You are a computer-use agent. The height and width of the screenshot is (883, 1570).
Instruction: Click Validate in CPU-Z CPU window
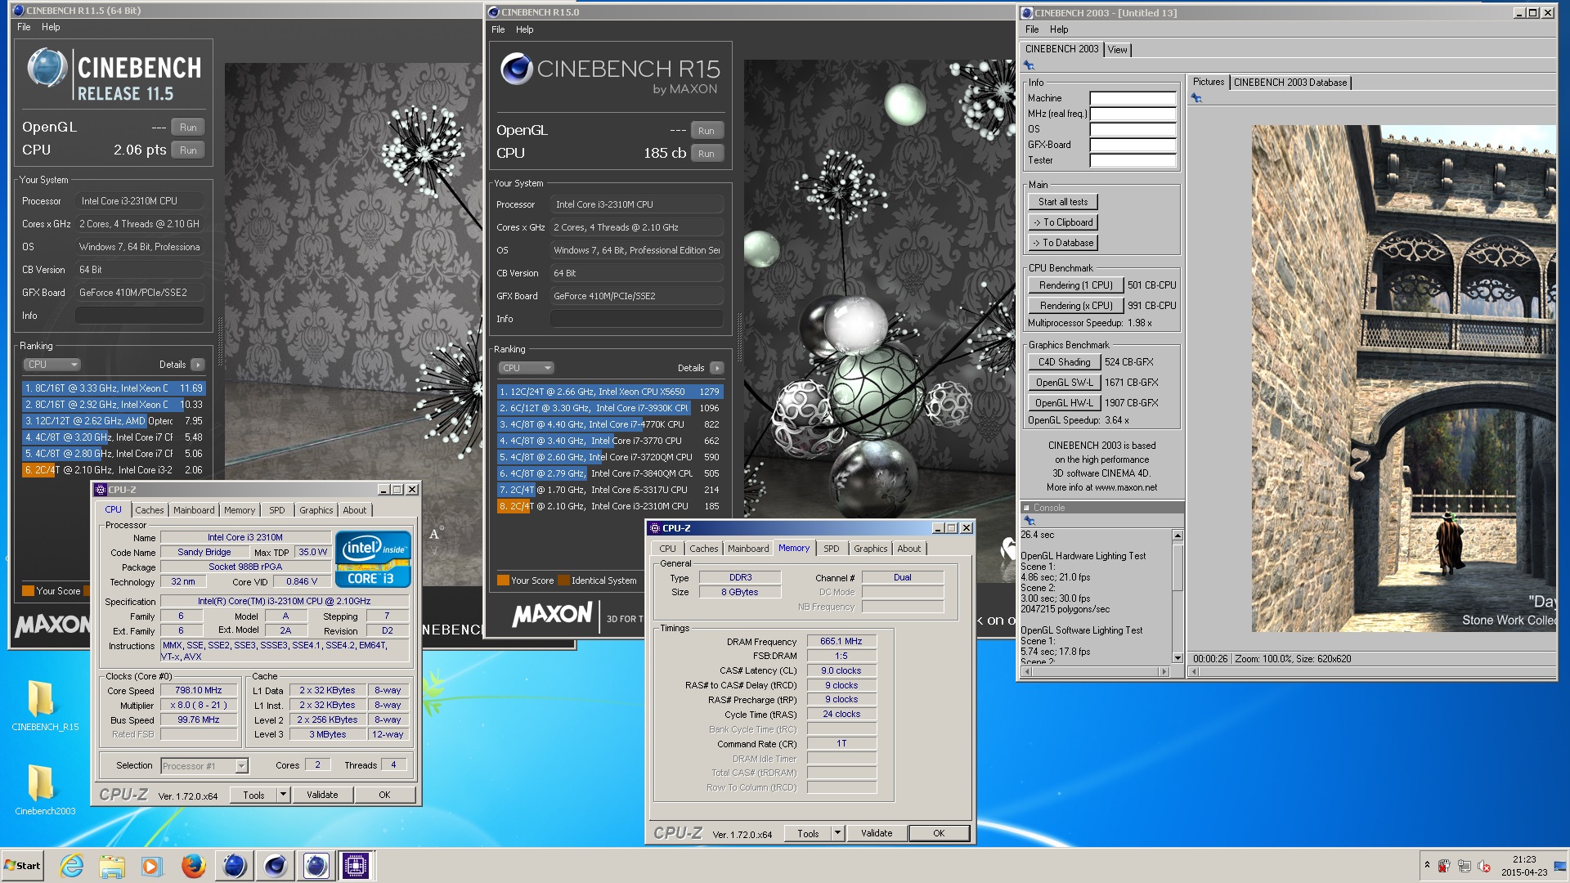322,795
